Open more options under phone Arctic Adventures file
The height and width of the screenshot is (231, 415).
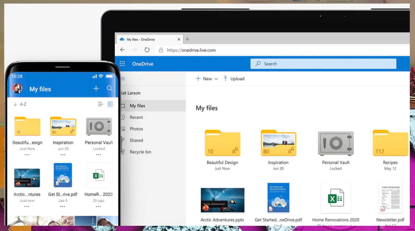(27, 207)
